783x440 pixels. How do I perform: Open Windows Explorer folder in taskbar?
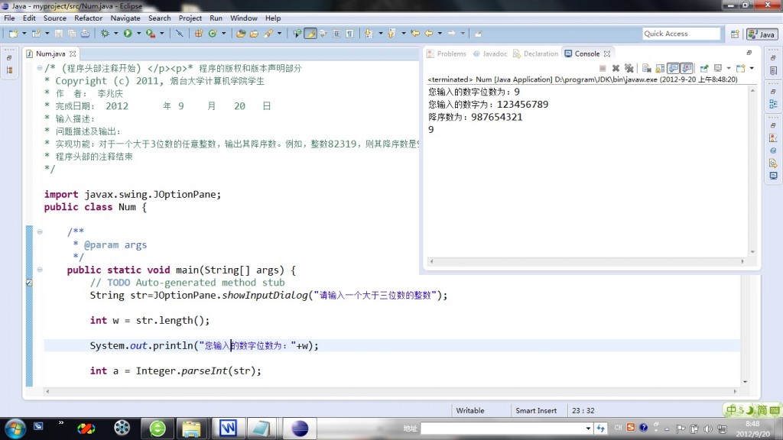pyautogui.click(x=191, y=429)
